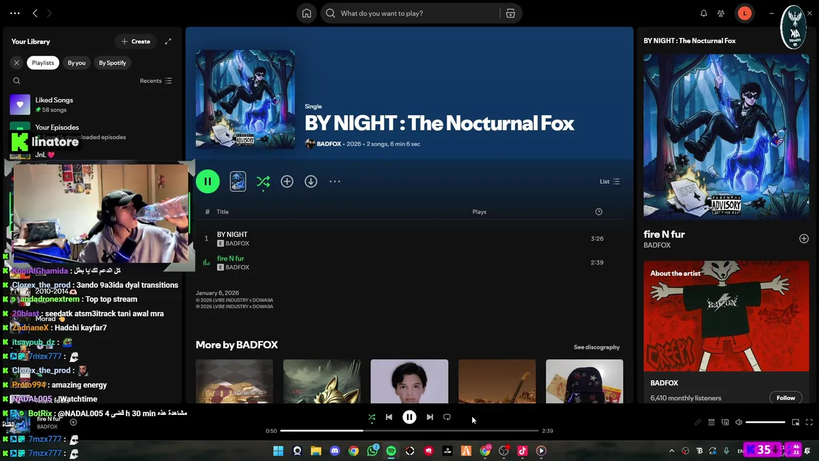Clear library filters with X button

click(17, 63)
